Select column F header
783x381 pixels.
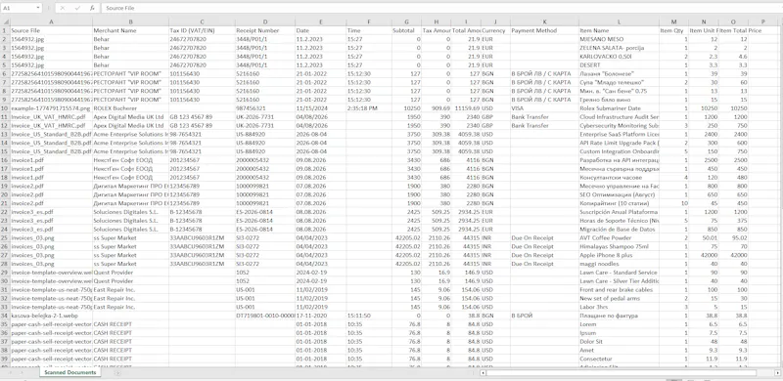369,21
